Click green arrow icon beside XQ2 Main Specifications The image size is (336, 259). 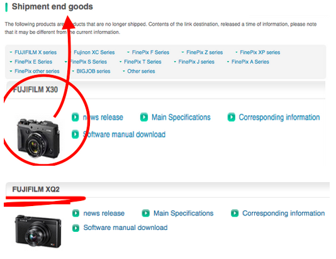146,213
